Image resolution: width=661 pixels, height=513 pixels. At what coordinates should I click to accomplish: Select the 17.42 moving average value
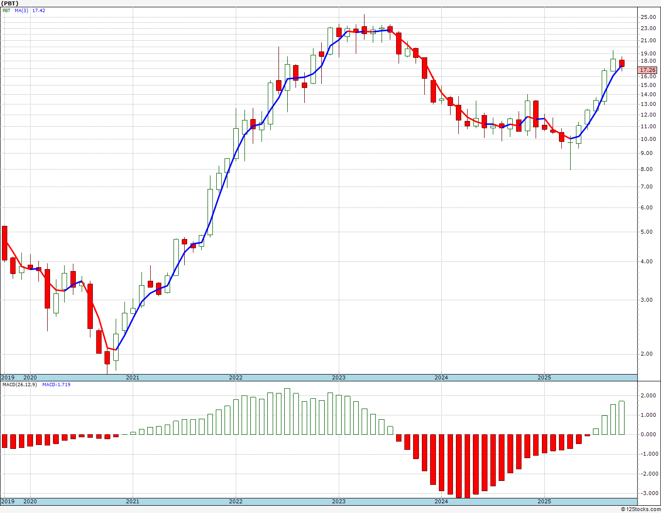pos(39,10)
